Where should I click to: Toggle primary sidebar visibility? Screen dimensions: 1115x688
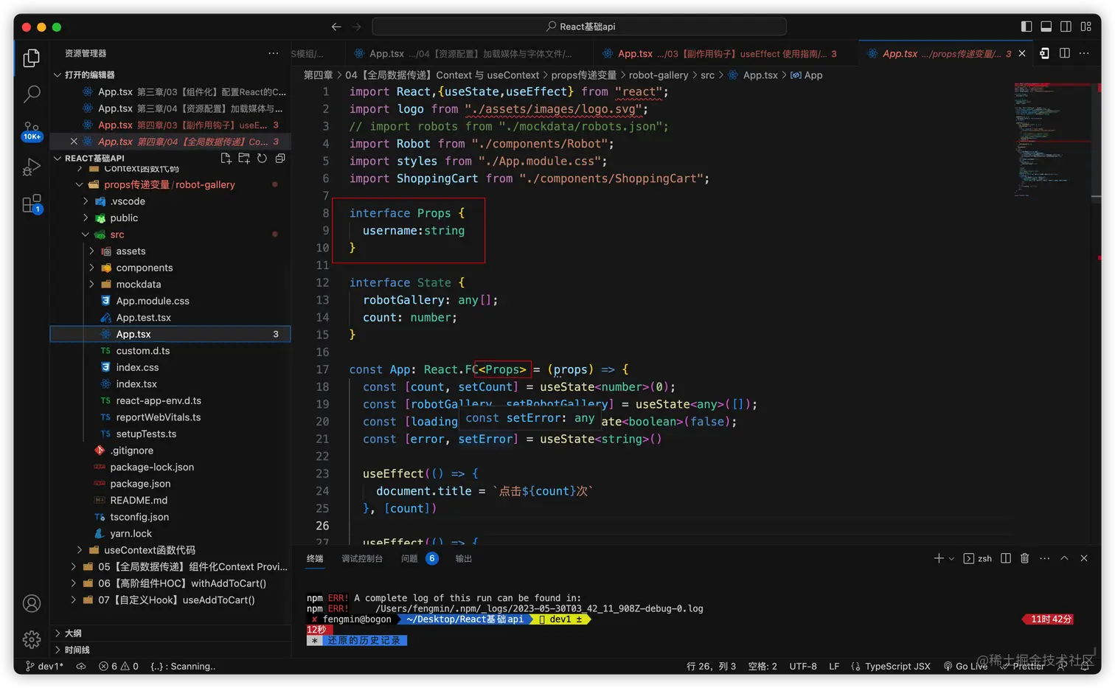(x=1027, y=27)
